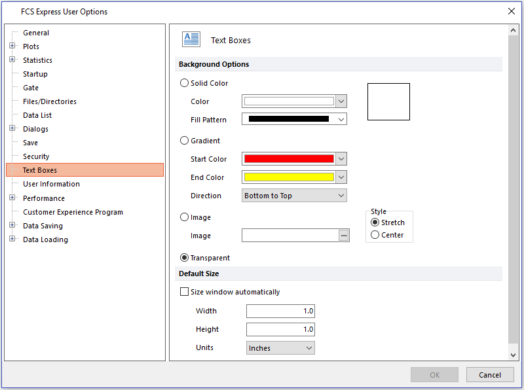Select Customer Experience Program in tree
This screenshot has width=524, height=390.
(x=73, y=212)
